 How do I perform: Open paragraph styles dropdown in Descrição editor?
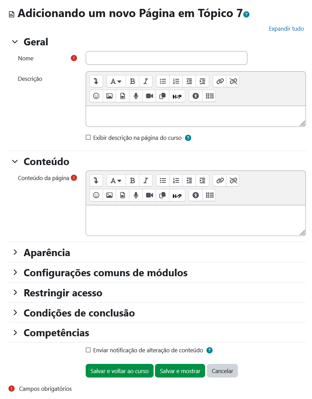[x=116, y=81]
